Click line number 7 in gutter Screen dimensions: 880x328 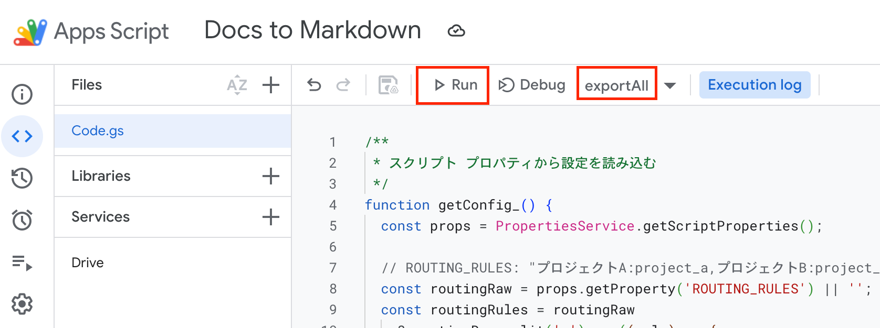click(333, 268)
